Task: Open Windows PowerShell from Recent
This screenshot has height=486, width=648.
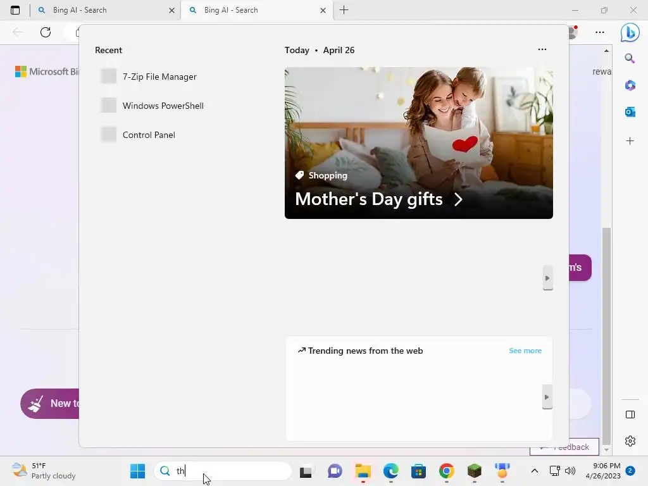Action: tap(153, 106)
